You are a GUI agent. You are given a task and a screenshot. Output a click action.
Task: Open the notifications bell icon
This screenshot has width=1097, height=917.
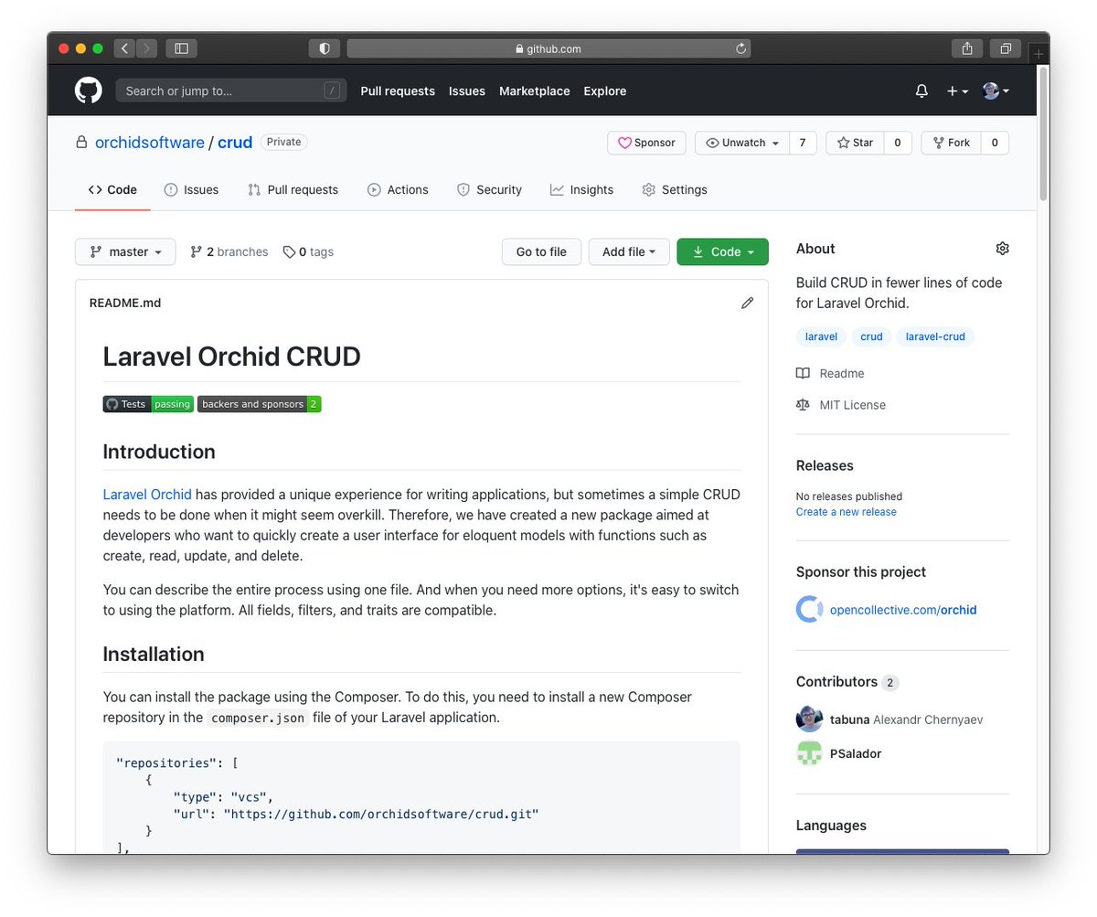point(921,91)
